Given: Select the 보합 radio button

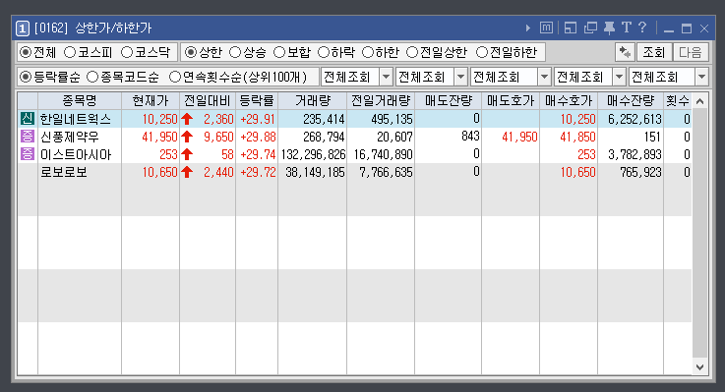Looking at the screenshot, I should coord(279,52).
